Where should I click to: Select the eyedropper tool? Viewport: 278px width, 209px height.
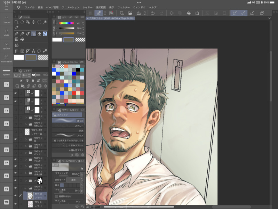[16, 28]
